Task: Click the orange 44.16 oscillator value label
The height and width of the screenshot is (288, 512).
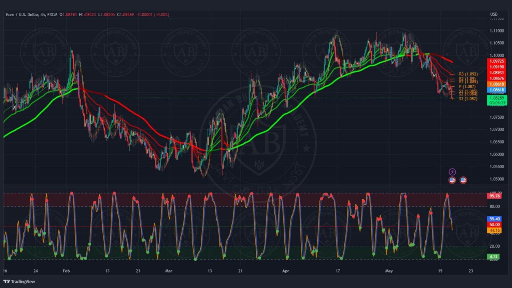Action: point(495,231)
